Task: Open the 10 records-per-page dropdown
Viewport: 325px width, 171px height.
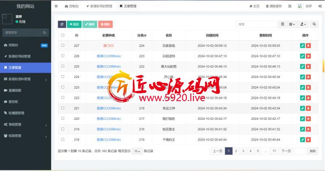Action: click(x=137, y=151)
